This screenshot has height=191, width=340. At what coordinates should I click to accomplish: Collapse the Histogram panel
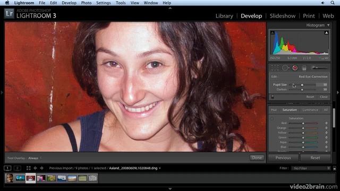click(x=328, y=25)
